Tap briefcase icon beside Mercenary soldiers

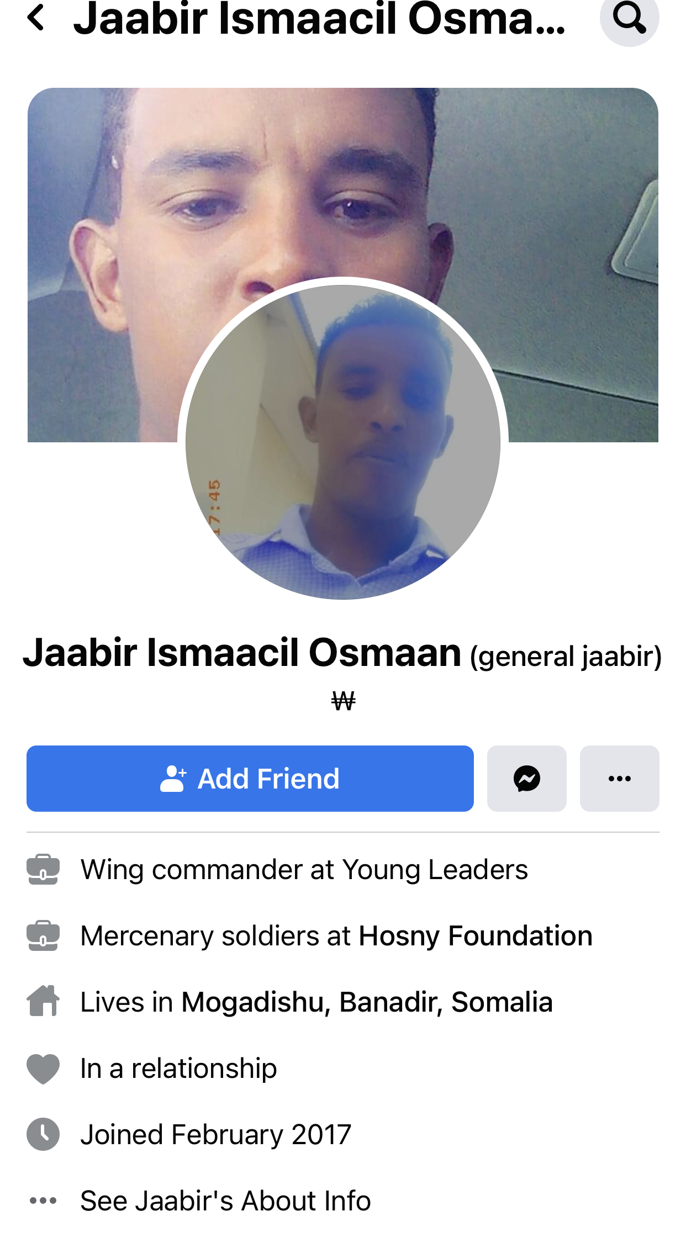click(x=43, y=936)
